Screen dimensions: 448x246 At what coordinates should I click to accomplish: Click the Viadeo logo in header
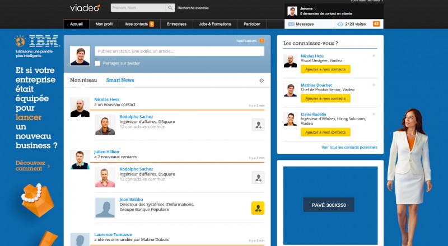click(x=85, y=8)
